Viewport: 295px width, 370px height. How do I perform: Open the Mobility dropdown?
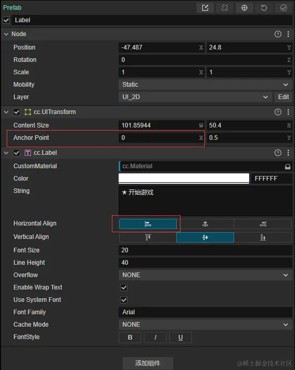[x=205, y=85]
